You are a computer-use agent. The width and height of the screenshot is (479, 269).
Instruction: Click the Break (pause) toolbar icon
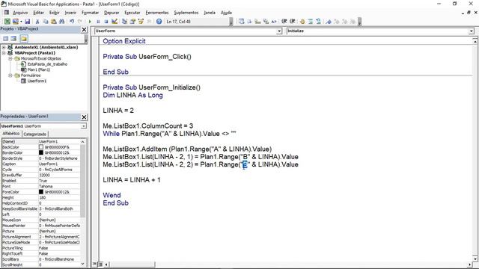pyautogui.click(x=98, y=22)
